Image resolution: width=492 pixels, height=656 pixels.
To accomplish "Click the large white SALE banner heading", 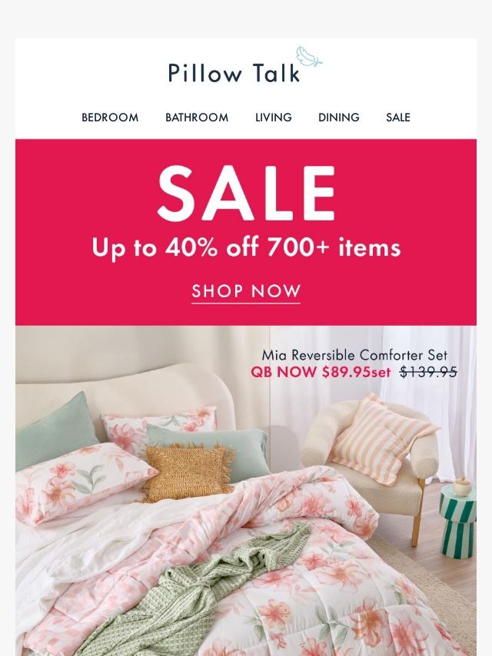I will point(246,193).
